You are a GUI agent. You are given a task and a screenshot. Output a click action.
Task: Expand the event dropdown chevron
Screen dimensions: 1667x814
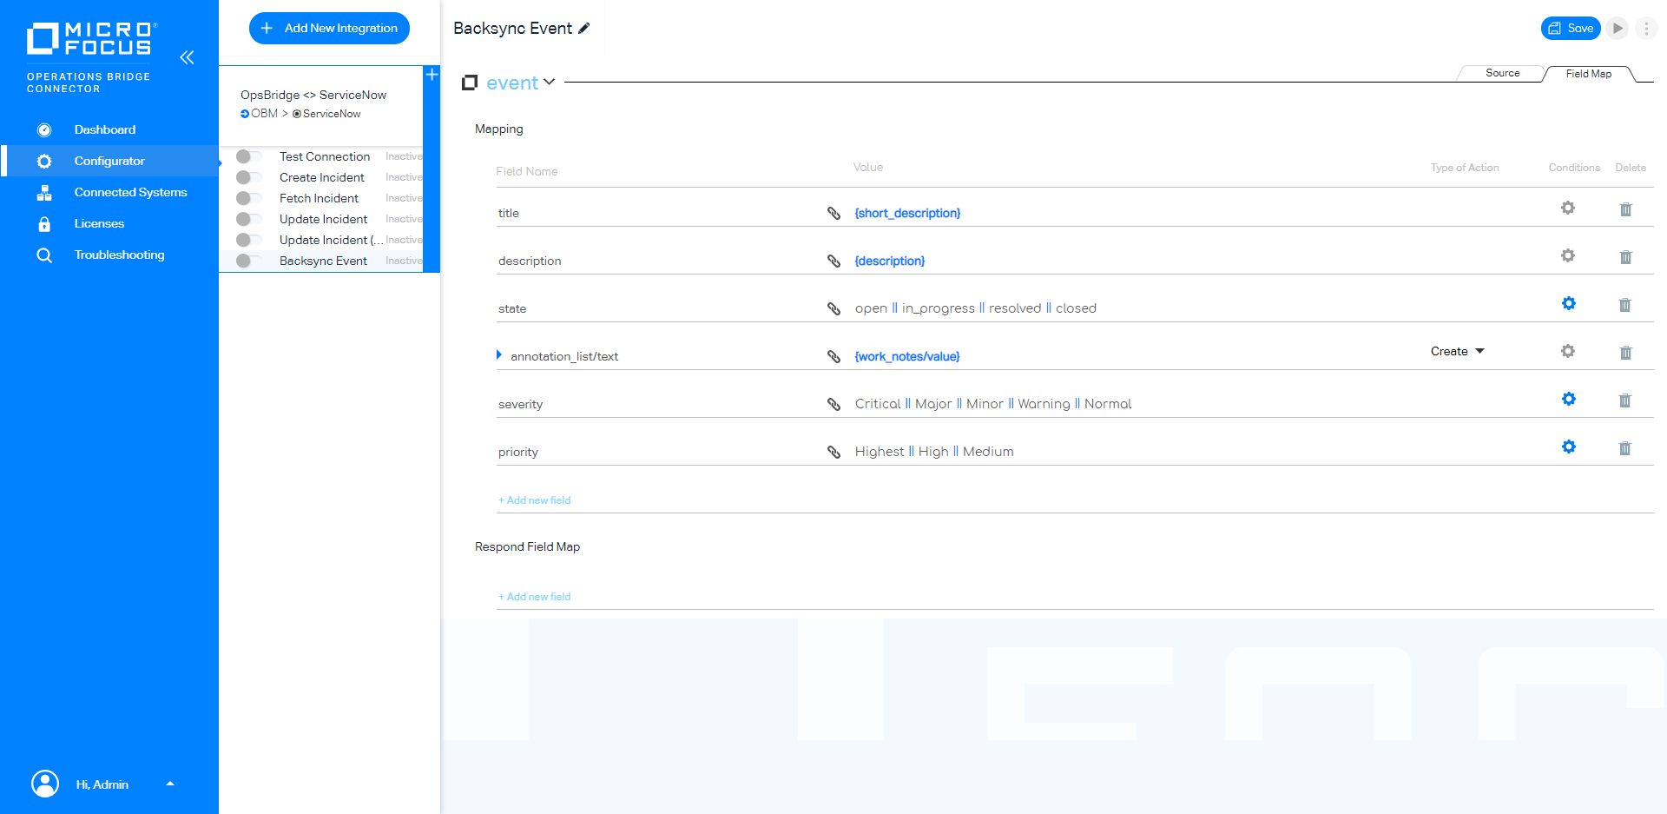tap(549, 82)
